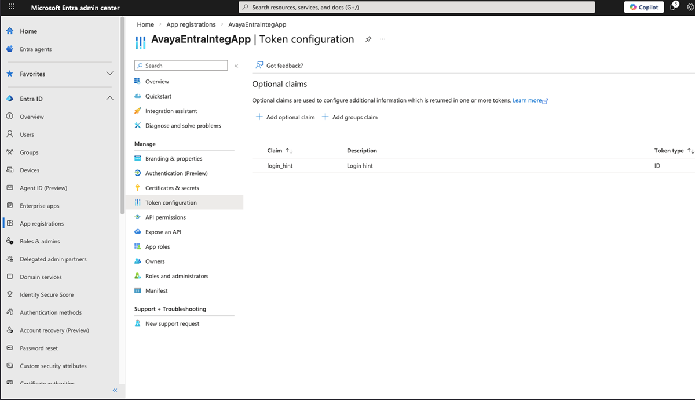Click Got feedback? button

[279, 66]
